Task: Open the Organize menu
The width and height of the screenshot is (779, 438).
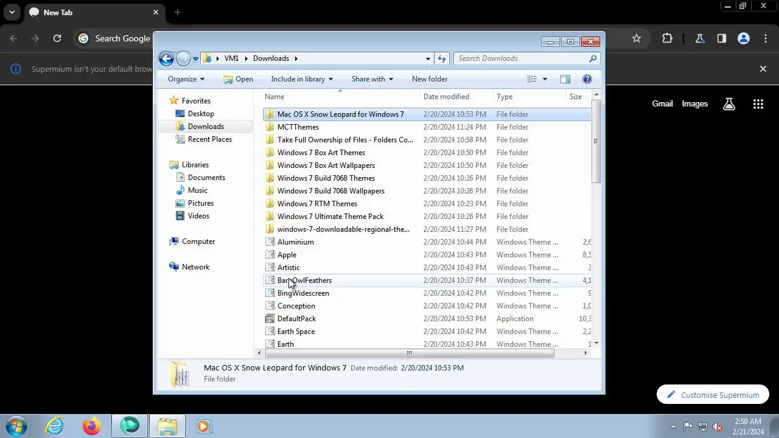Action: coord(186,79)
